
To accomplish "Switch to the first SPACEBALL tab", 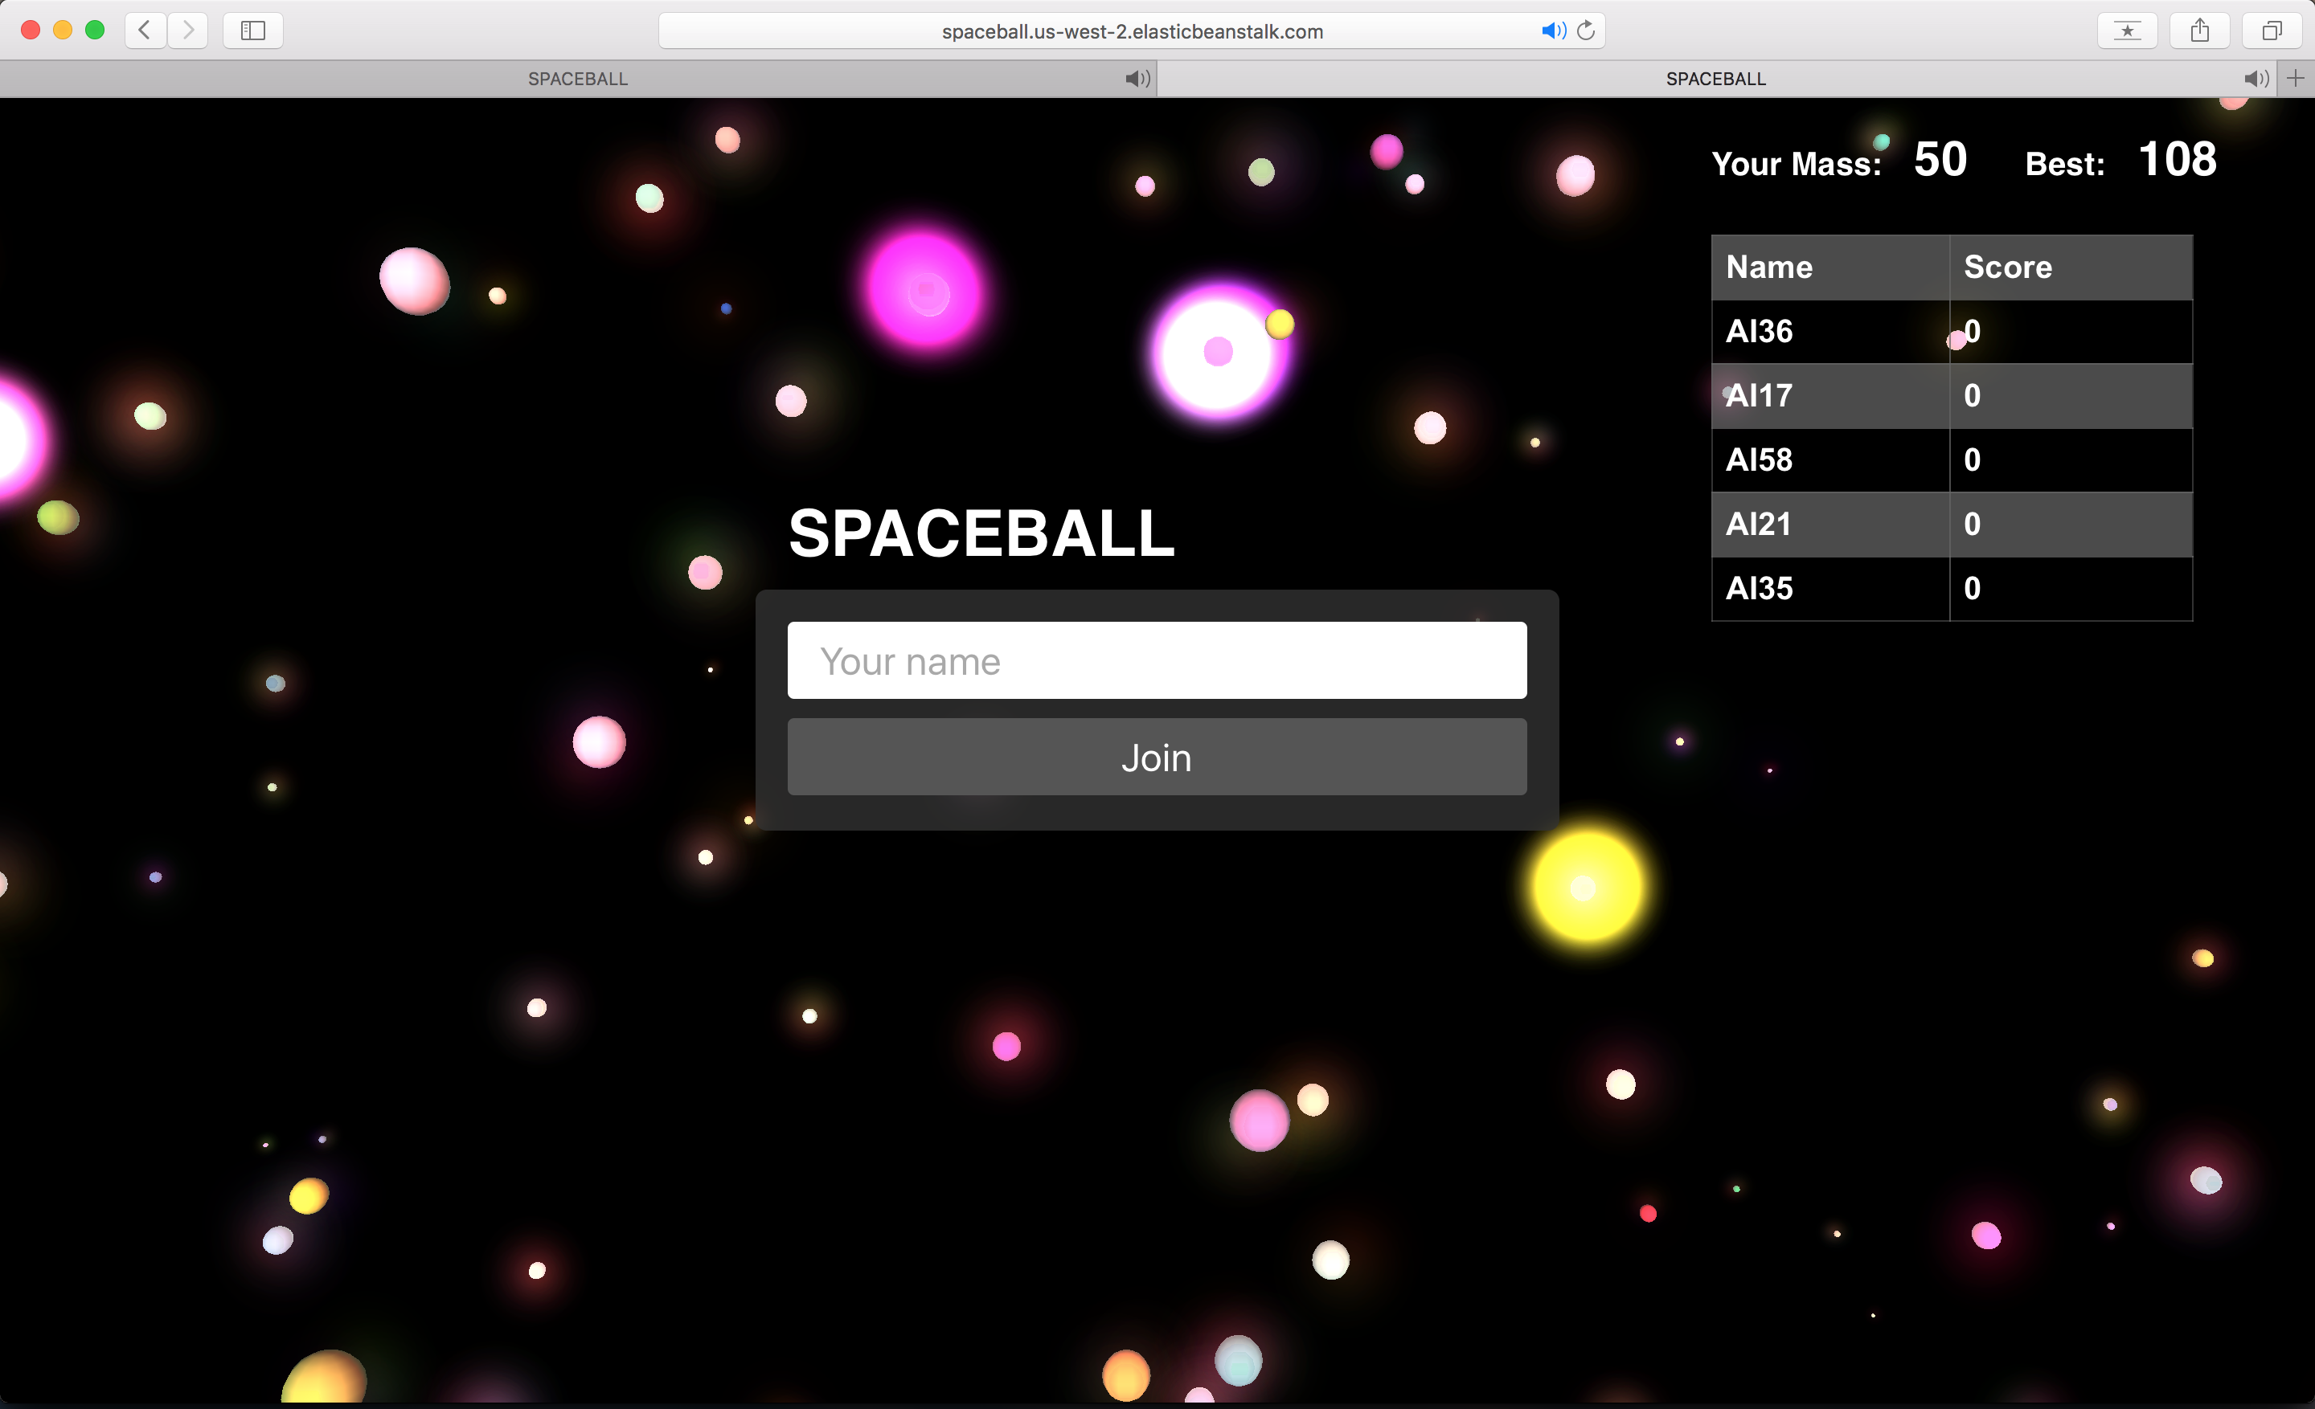I will click(577, 79).
